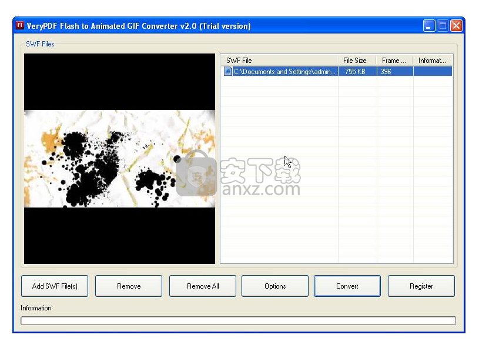Click the Frame column header
479x348 pixels.
(395, 61)
